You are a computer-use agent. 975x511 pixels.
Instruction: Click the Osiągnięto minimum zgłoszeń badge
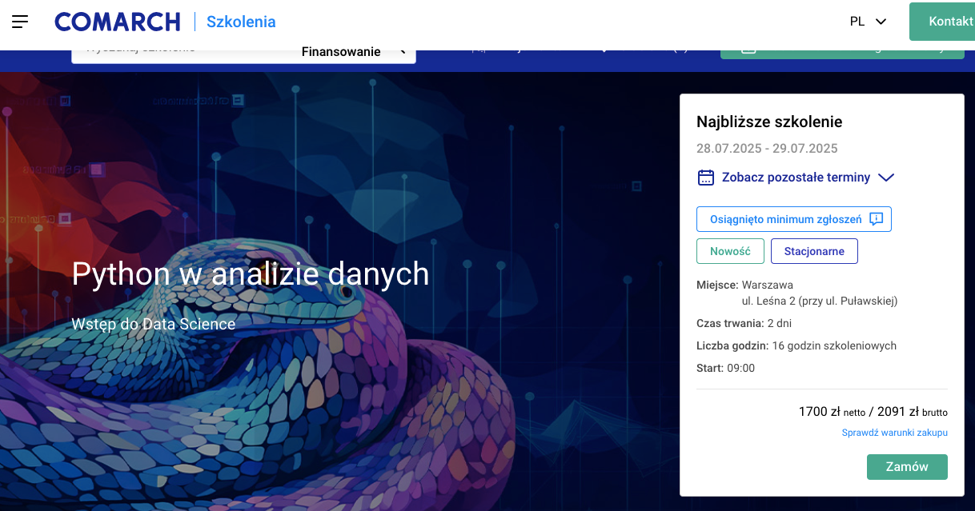[x=794, y=219]
